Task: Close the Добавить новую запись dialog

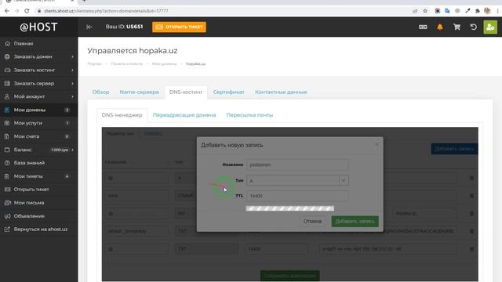Action: 376,144
